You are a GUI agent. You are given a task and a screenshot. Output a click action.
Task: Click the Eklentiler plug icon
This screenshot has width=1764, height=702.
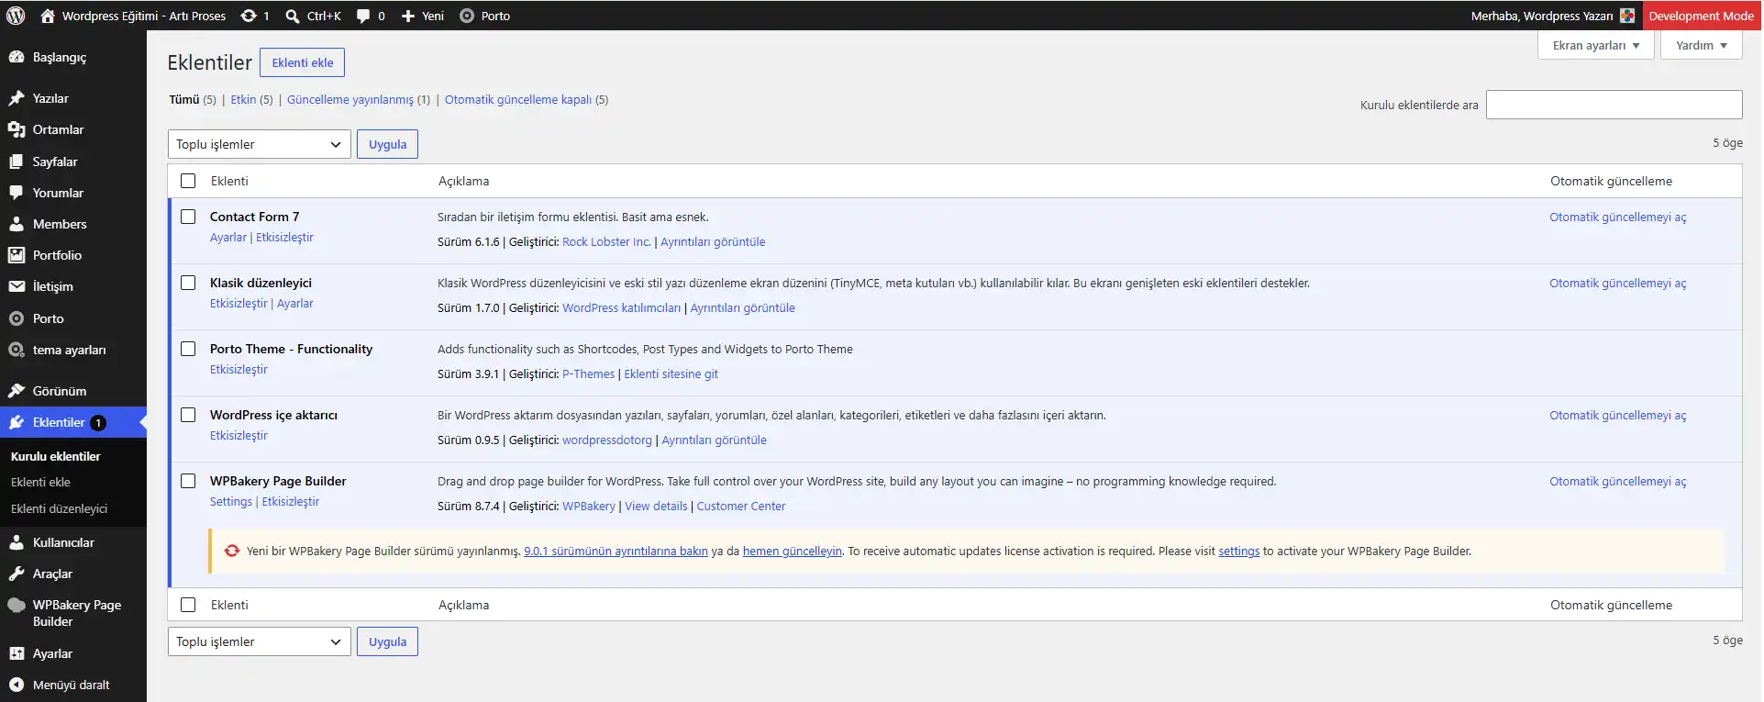coord(17,422)
